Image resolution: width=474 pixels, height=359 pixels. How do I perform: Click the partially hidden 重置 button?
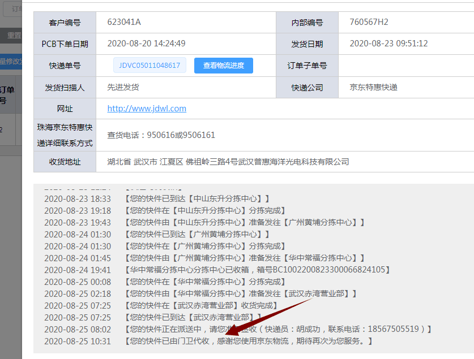click(x=13, y=35)
